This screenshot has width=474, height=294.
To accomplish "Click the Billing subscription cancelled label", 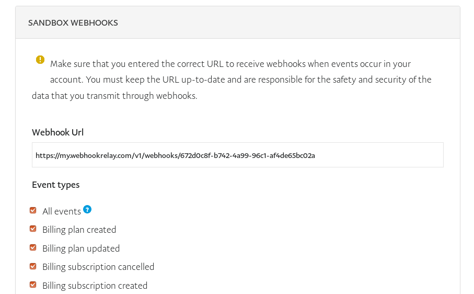I will coord(98,267).
